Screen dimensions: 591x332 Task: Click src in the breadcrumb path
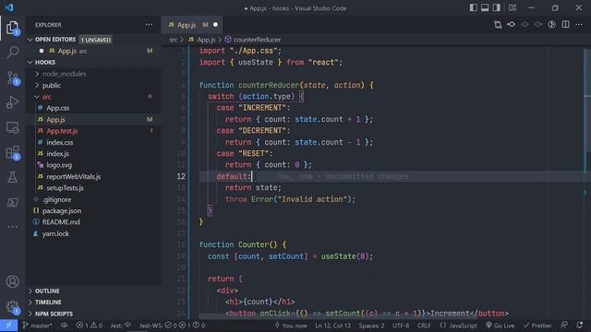tap(173, 40)
